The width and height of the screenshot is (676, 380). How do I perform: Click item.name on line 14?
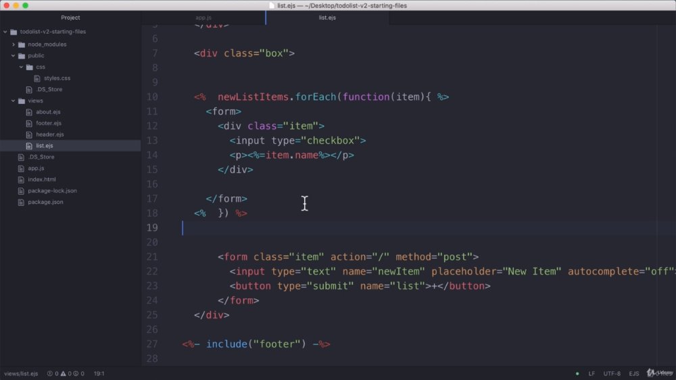click(292, 155)
